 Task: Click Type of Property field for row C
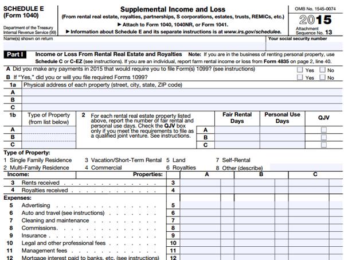click(49, 145)
